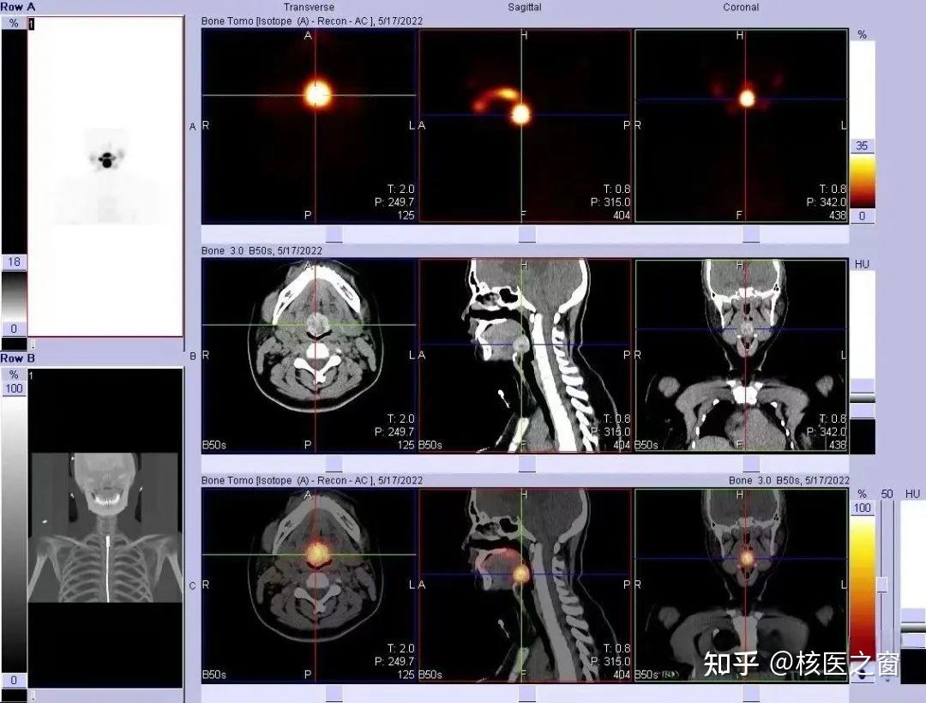Click the SPECT hot-metal color bar
926x703 pixels.
point(863,181)
